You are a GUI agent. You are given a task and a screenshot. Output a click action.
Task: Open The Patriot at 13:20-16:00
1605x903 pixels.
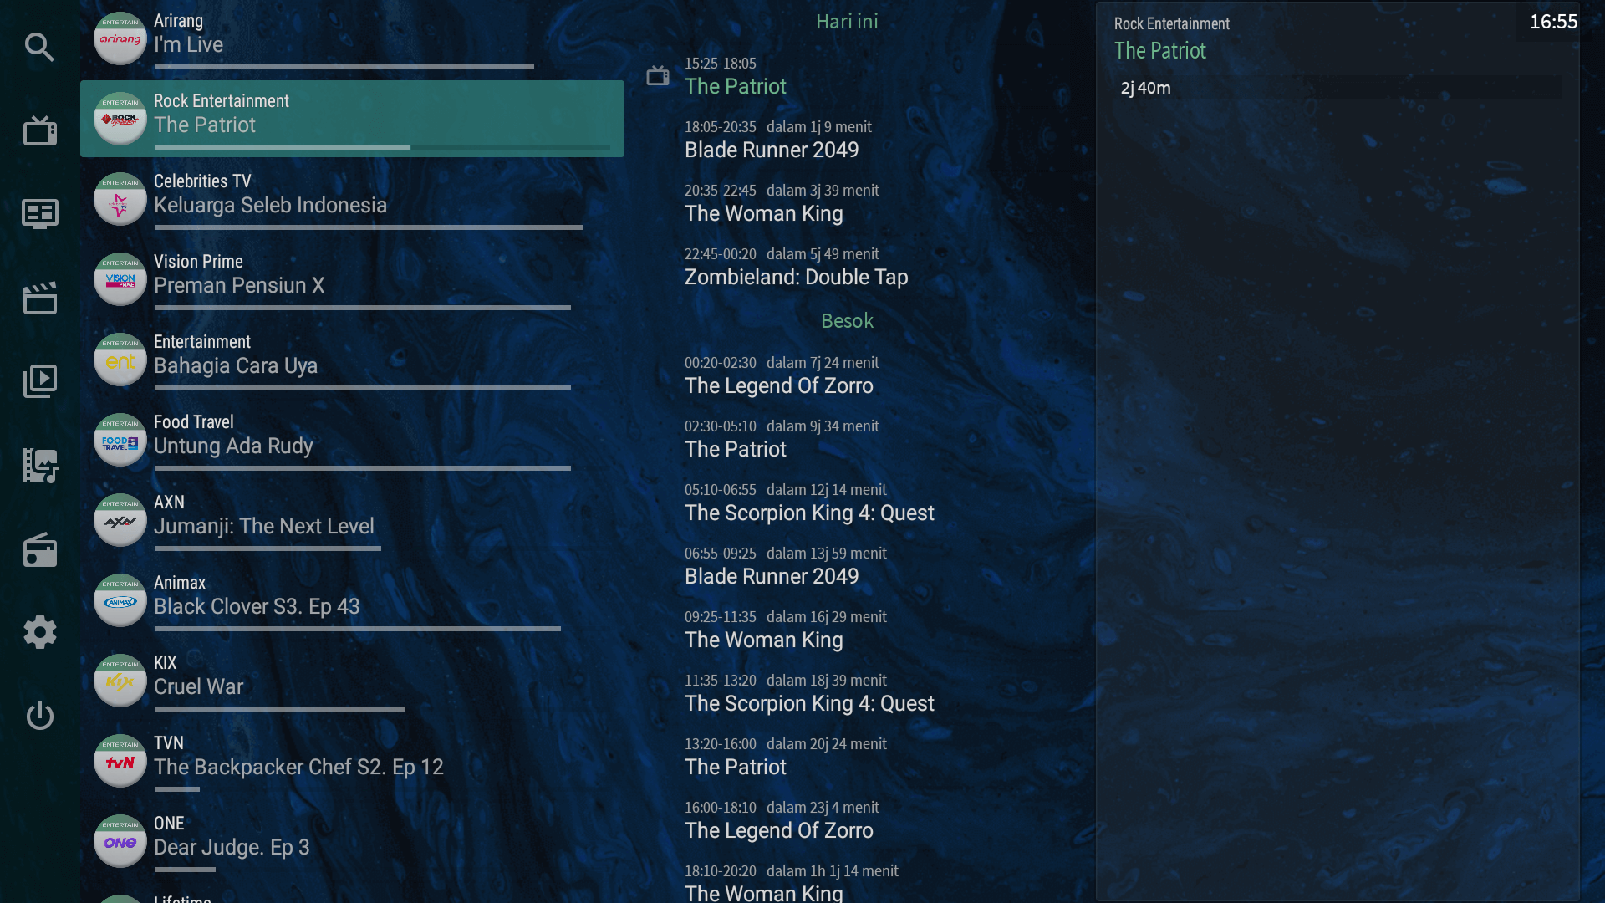[847, 756]
